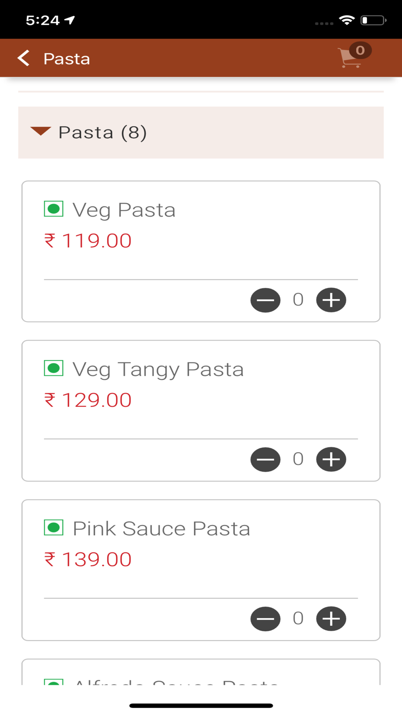Tap the Pasta title in header
Viewport: 402px width, 715px height.
67,59
